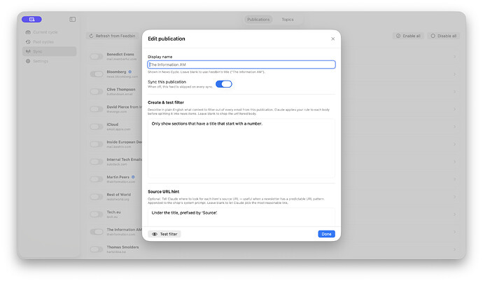Click into the filter description text area
The height and width of the screenshot is (281, 483).
coord(241,149)
